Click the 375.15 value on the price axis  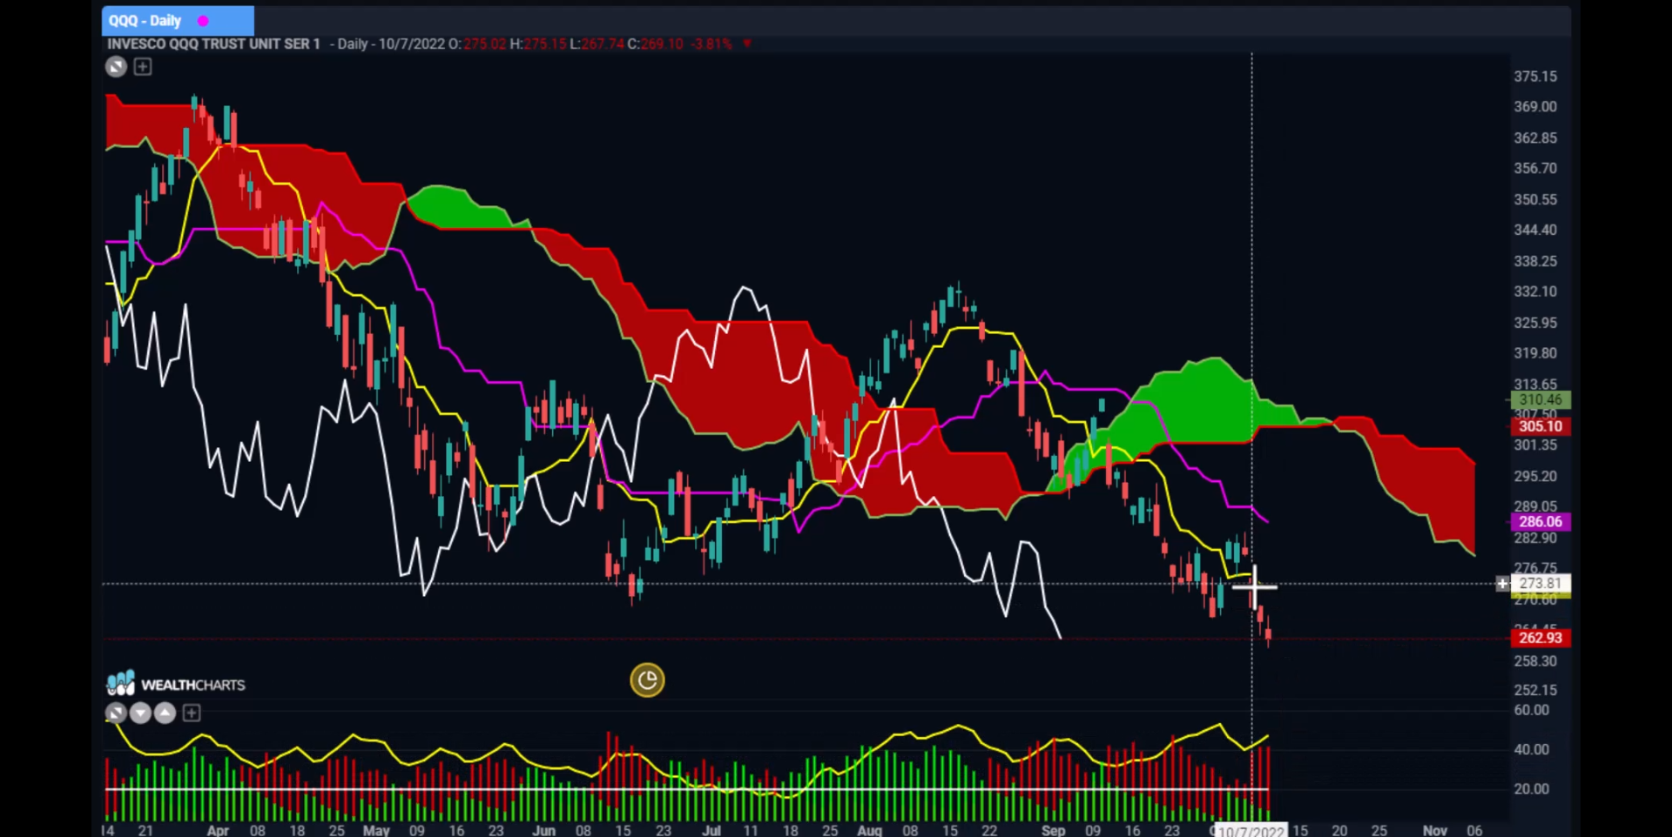[x=1535, y=77]
